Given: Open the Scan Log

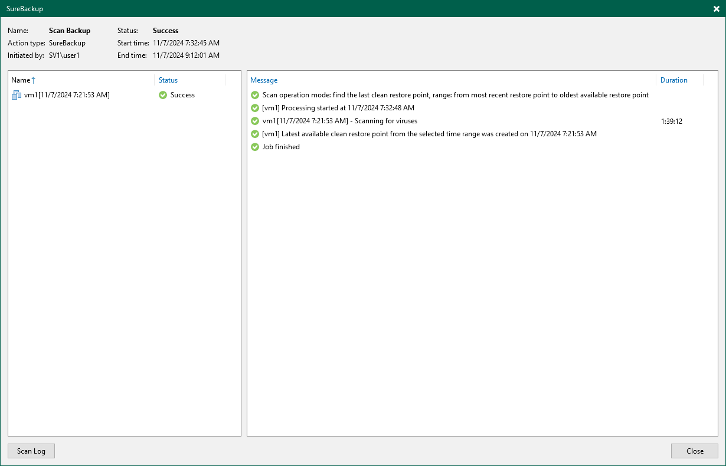Looking at the screenshot, I should coord(31,451).
